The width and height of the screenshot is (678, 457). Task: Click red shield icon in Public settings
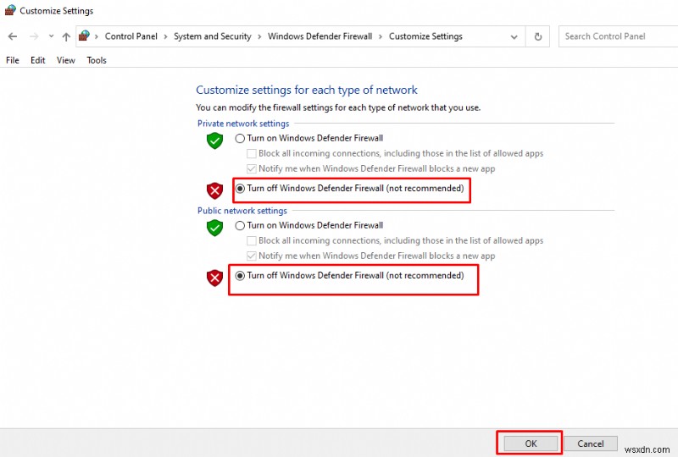(x=214, y=278)
